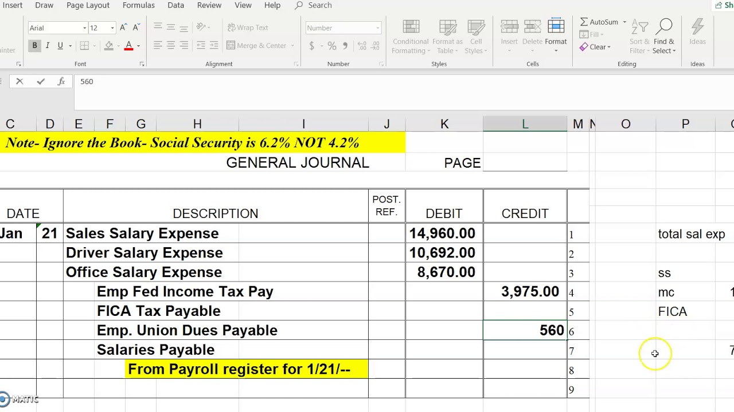The image size is (734, 412).
Task: Click the Ideas lightning icon
Action: point(697,32)
